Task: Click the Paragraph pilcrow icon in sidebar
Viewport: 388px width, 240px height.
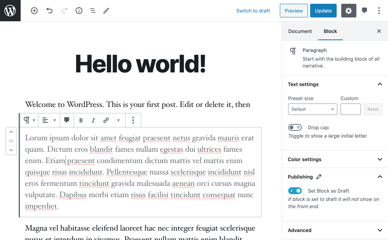Action: 293,51
